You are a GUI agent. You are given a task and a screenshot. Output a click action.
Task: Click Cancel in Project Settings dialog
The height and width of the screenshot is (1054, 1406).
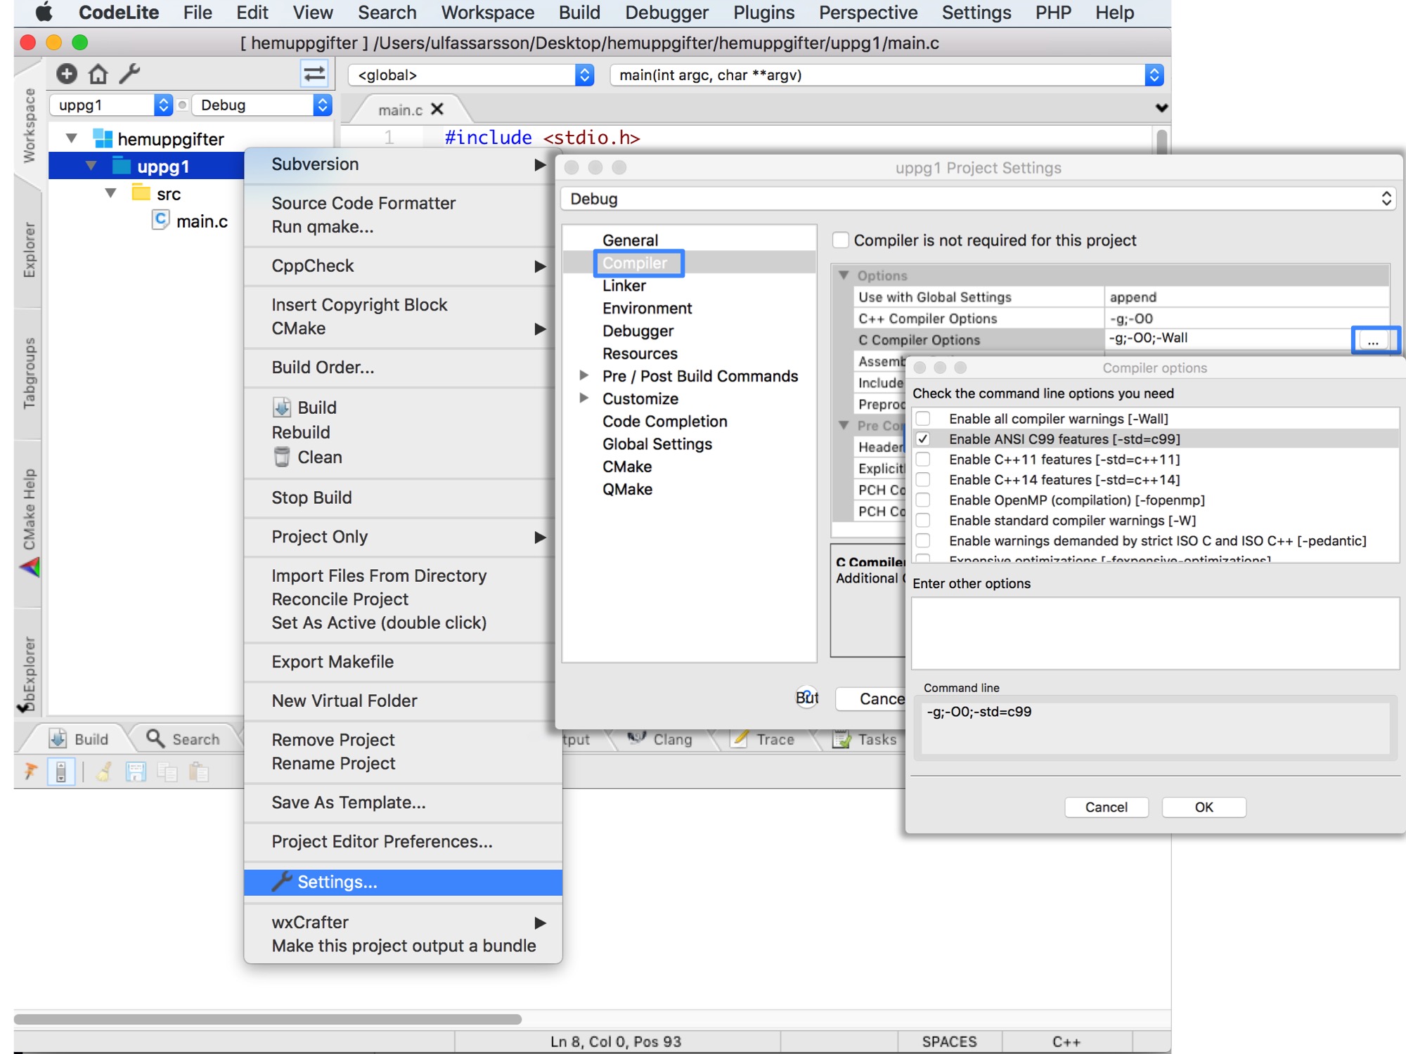click(x=872, y=698)
